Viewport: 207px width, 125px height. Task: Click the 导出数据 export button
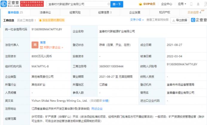coord(180,20)
